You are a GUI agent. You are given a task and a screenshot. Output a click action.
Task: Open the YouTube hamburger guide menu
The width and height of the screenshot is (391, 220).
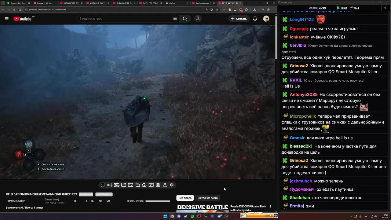(x=7, y=19)
